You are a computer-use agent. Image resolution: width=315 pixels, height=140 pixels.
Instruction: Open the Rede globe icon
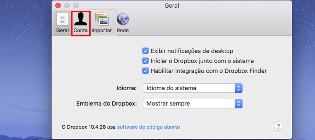point(123,19)
